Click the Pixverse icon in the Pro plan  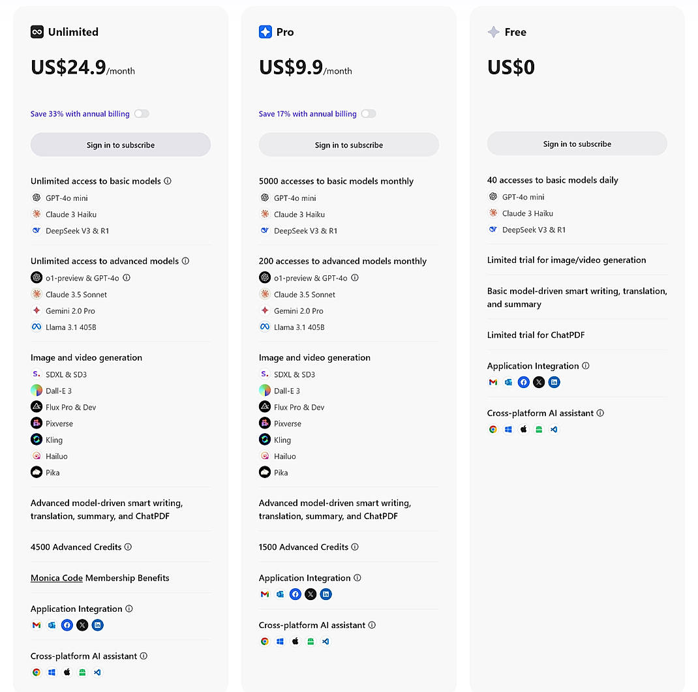point(265,423)
